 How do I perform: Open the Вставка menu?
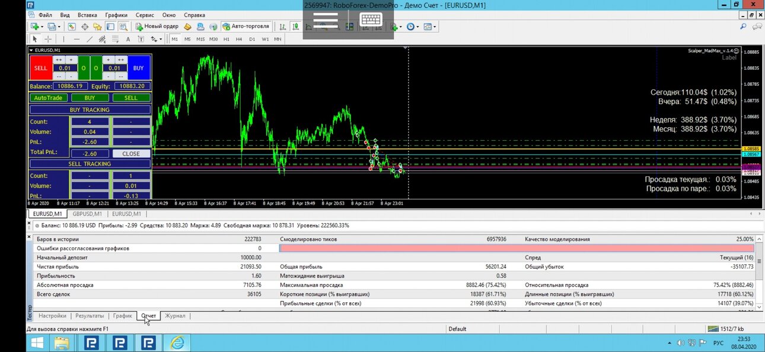(x=87, y=15)
